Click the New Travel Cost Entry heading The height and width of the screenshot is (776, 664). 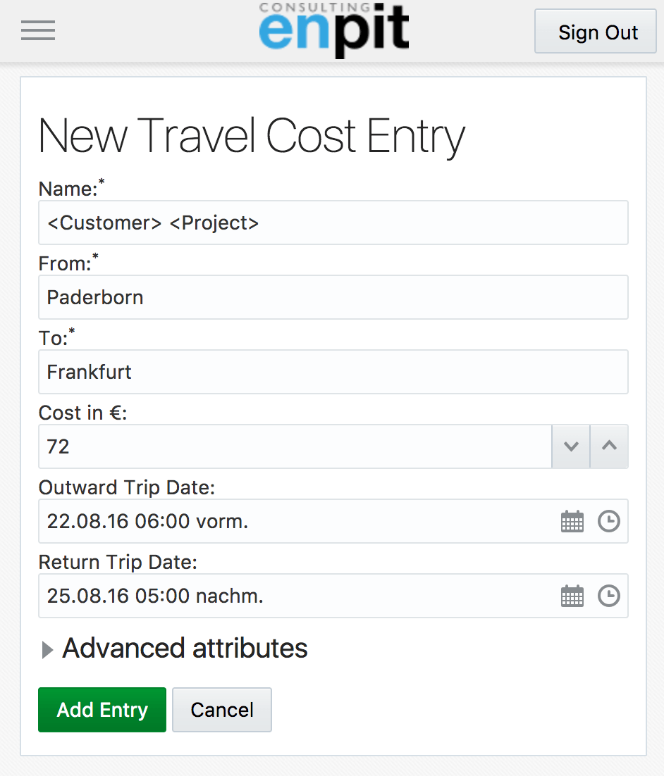click(x=252, y=136)
